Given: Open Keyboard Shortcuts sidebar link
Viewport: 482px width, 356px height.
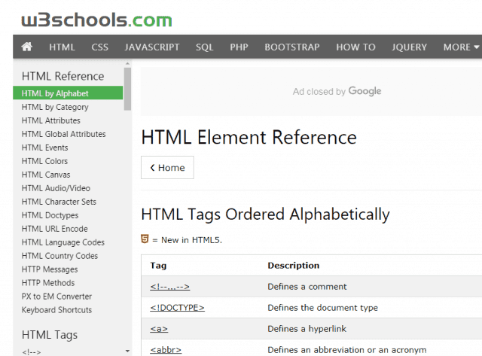Looking at the screenshot, I should coord(56,310).
